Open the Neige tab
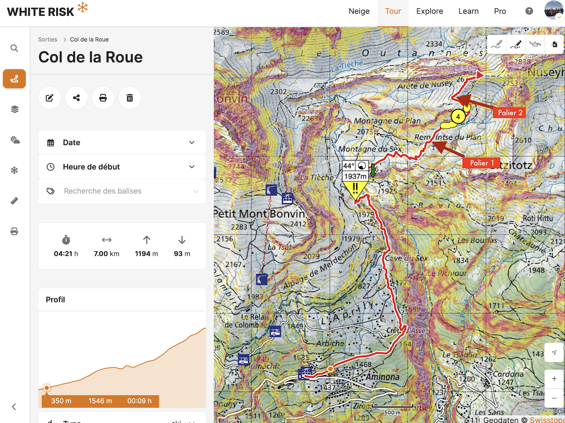This screenshot has width=565, height=423. (x=359, y=11)
